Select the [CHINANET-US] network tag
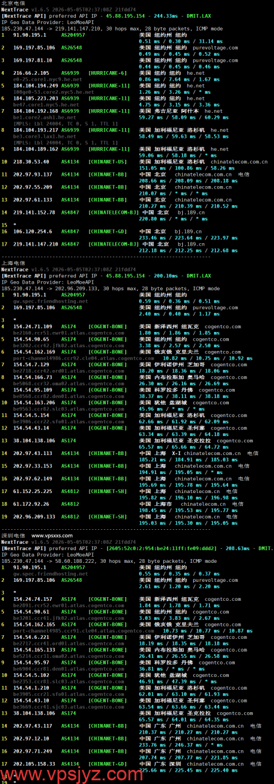 click(x=108, y=162)
